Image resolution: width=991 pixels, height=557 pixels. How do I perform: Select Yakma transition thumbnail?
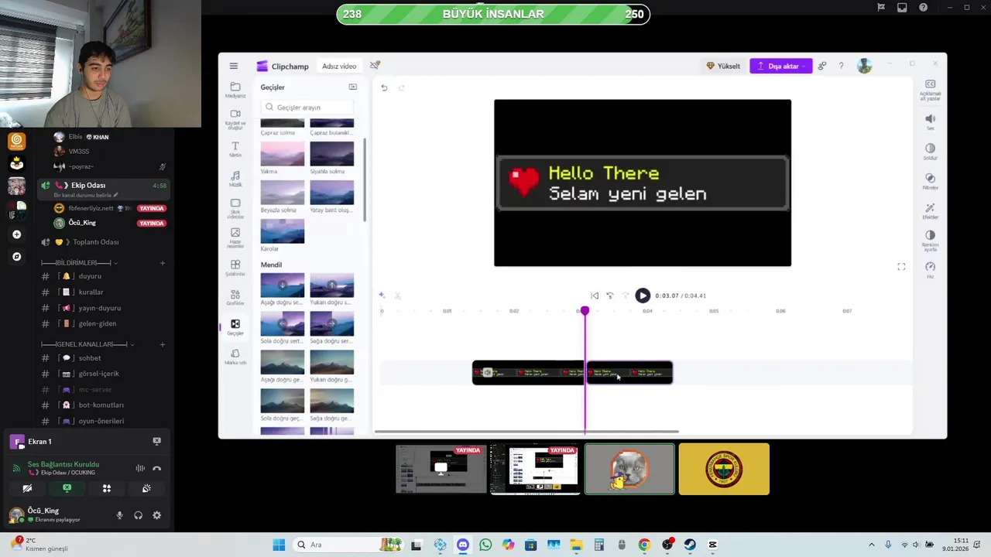click(x=283, y=153)
